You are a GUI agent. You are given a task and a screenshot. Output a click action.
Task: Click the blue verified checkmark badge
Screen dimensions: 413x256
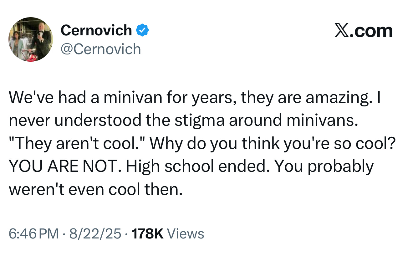coord(142,30)
